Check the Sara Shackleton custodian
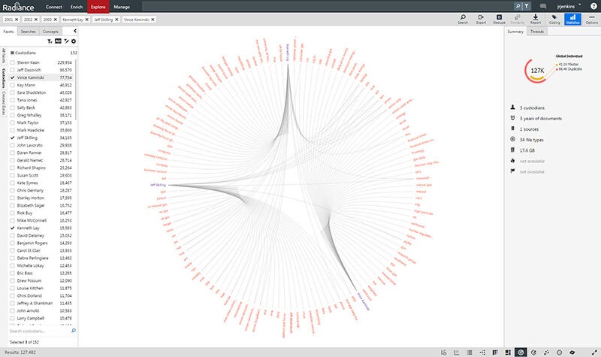Screen dimensions: 601x357 (x=12, y=92)
